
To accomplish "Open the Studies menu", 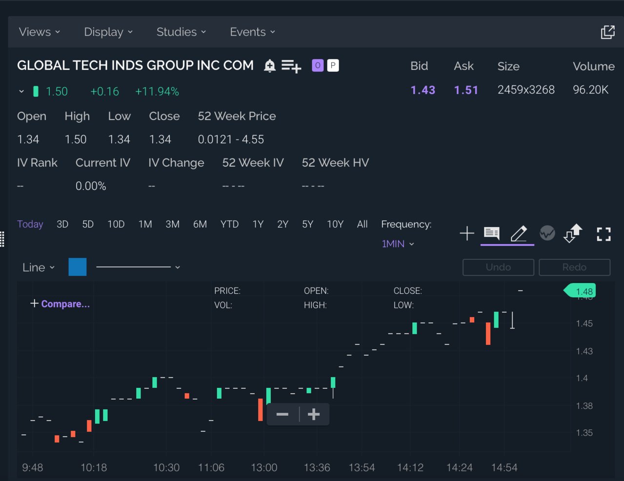I will tap(181, 32).
